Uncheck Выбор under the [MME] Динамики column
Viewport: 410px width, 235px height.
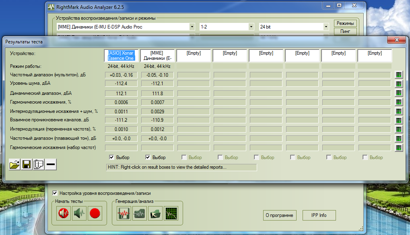(x=148, y=157)
